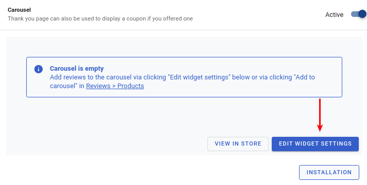Click the info circle icon in the alert

pyautogui.click(x=39, y=69)
